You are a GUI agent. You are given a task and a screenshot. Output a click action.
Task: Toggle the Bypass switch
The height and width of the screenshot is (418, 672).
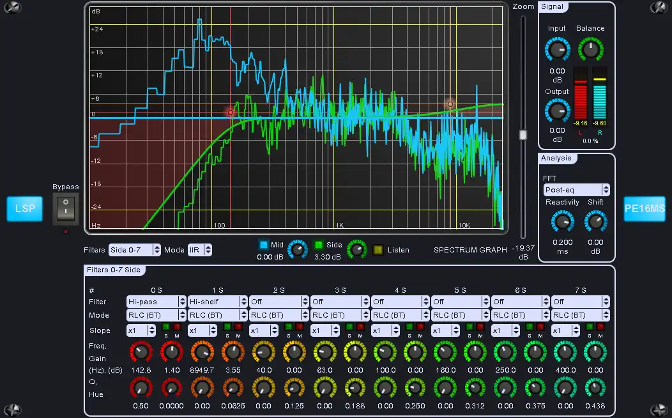66,208
